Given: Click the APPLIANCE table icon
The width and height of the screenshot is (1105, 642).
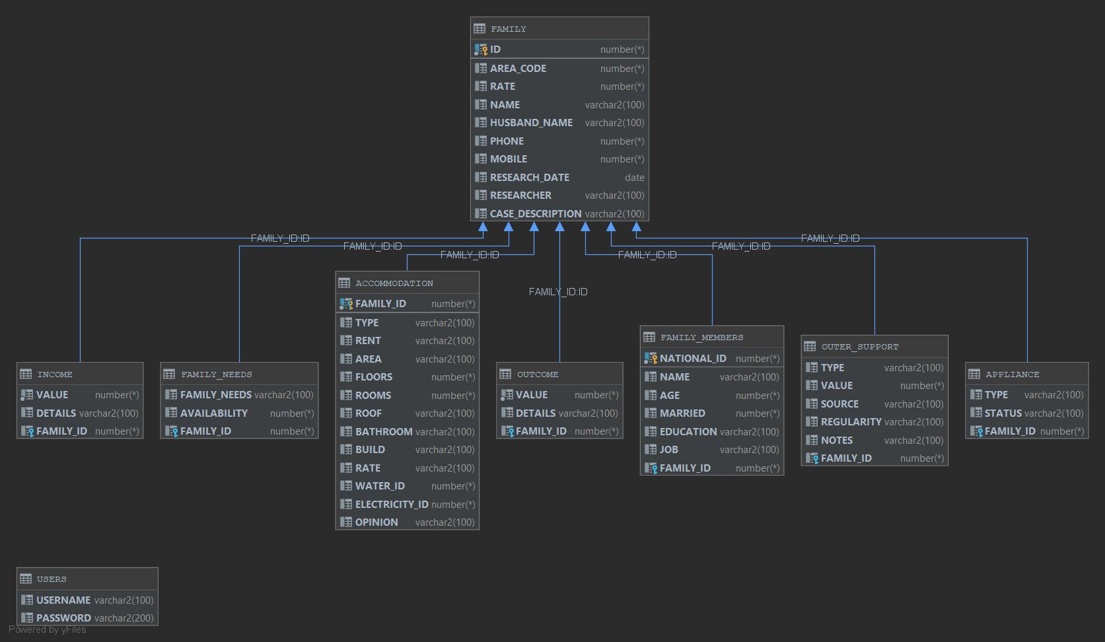Looking at the screenshot, I should (974, 374).
